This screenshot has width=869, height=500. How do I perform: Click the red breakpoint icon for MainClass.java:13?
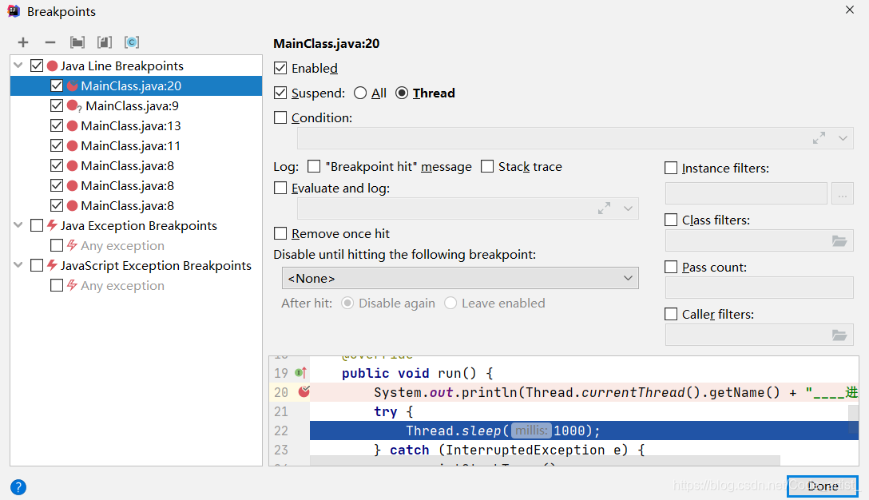pyautogui.click(x=72, y=126)
